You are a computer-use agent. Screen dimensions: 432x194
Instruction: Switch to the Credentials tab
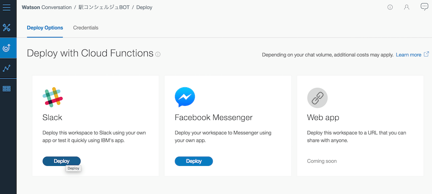point(86,28)
